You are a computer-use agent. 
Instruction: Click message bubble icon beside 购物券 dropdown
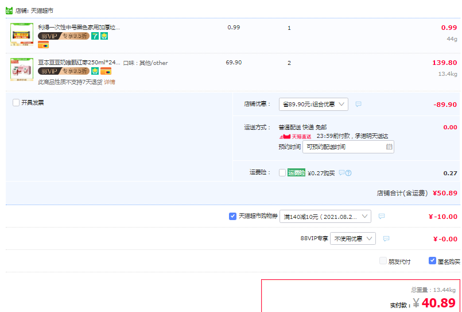click(x=382, y=216)
